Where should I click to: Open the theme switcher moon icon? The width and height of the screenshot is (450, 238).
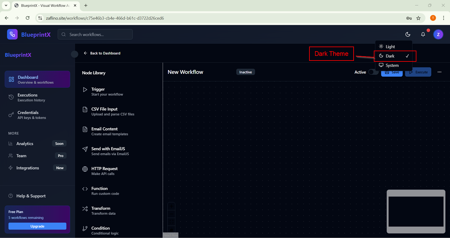[x=408, y=34]
